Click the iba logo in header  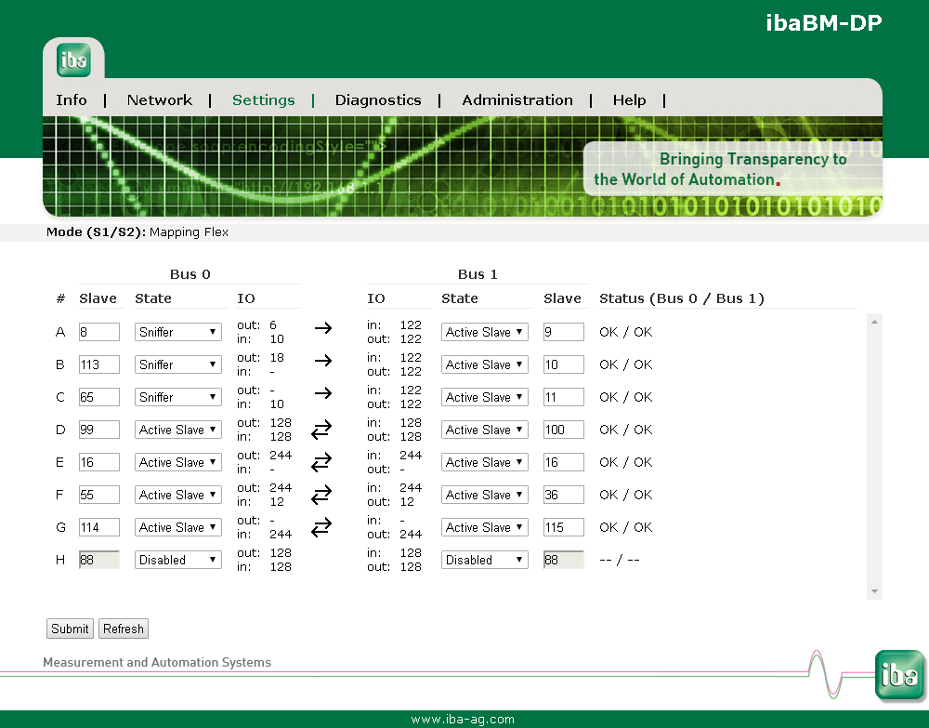73,60
